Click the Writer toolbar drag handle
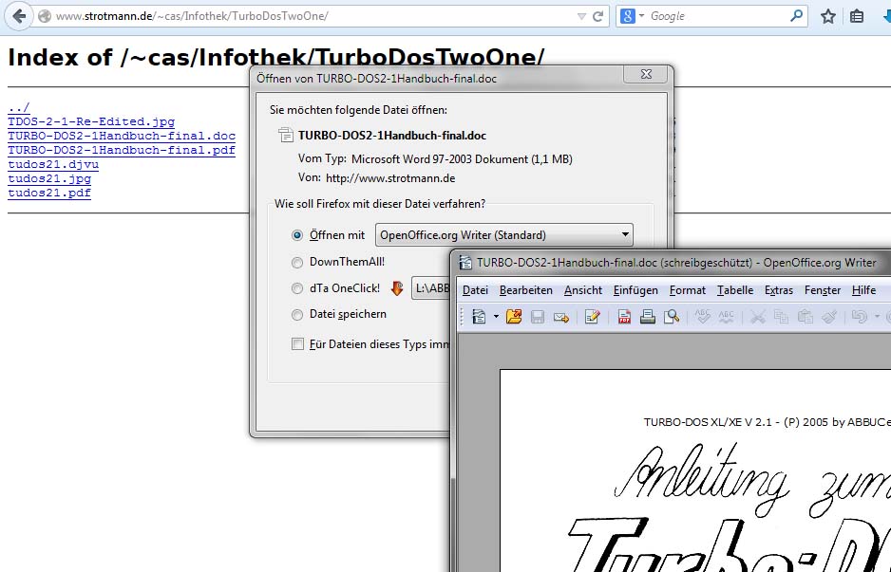Image resolution: width=891 pixels, height=572 pixels. click(463, 316)
